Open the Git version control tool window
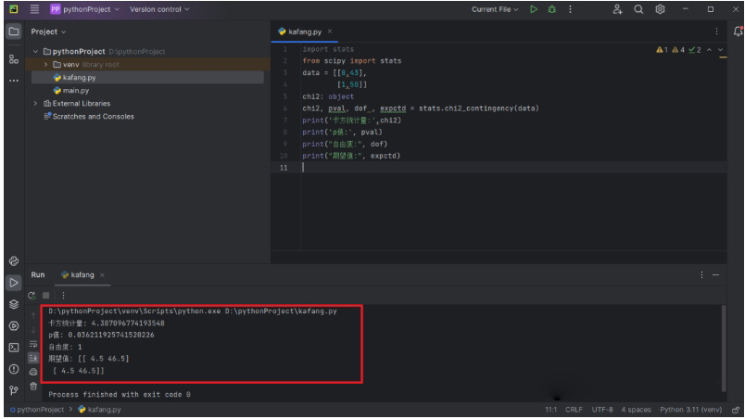 [13, 390]
